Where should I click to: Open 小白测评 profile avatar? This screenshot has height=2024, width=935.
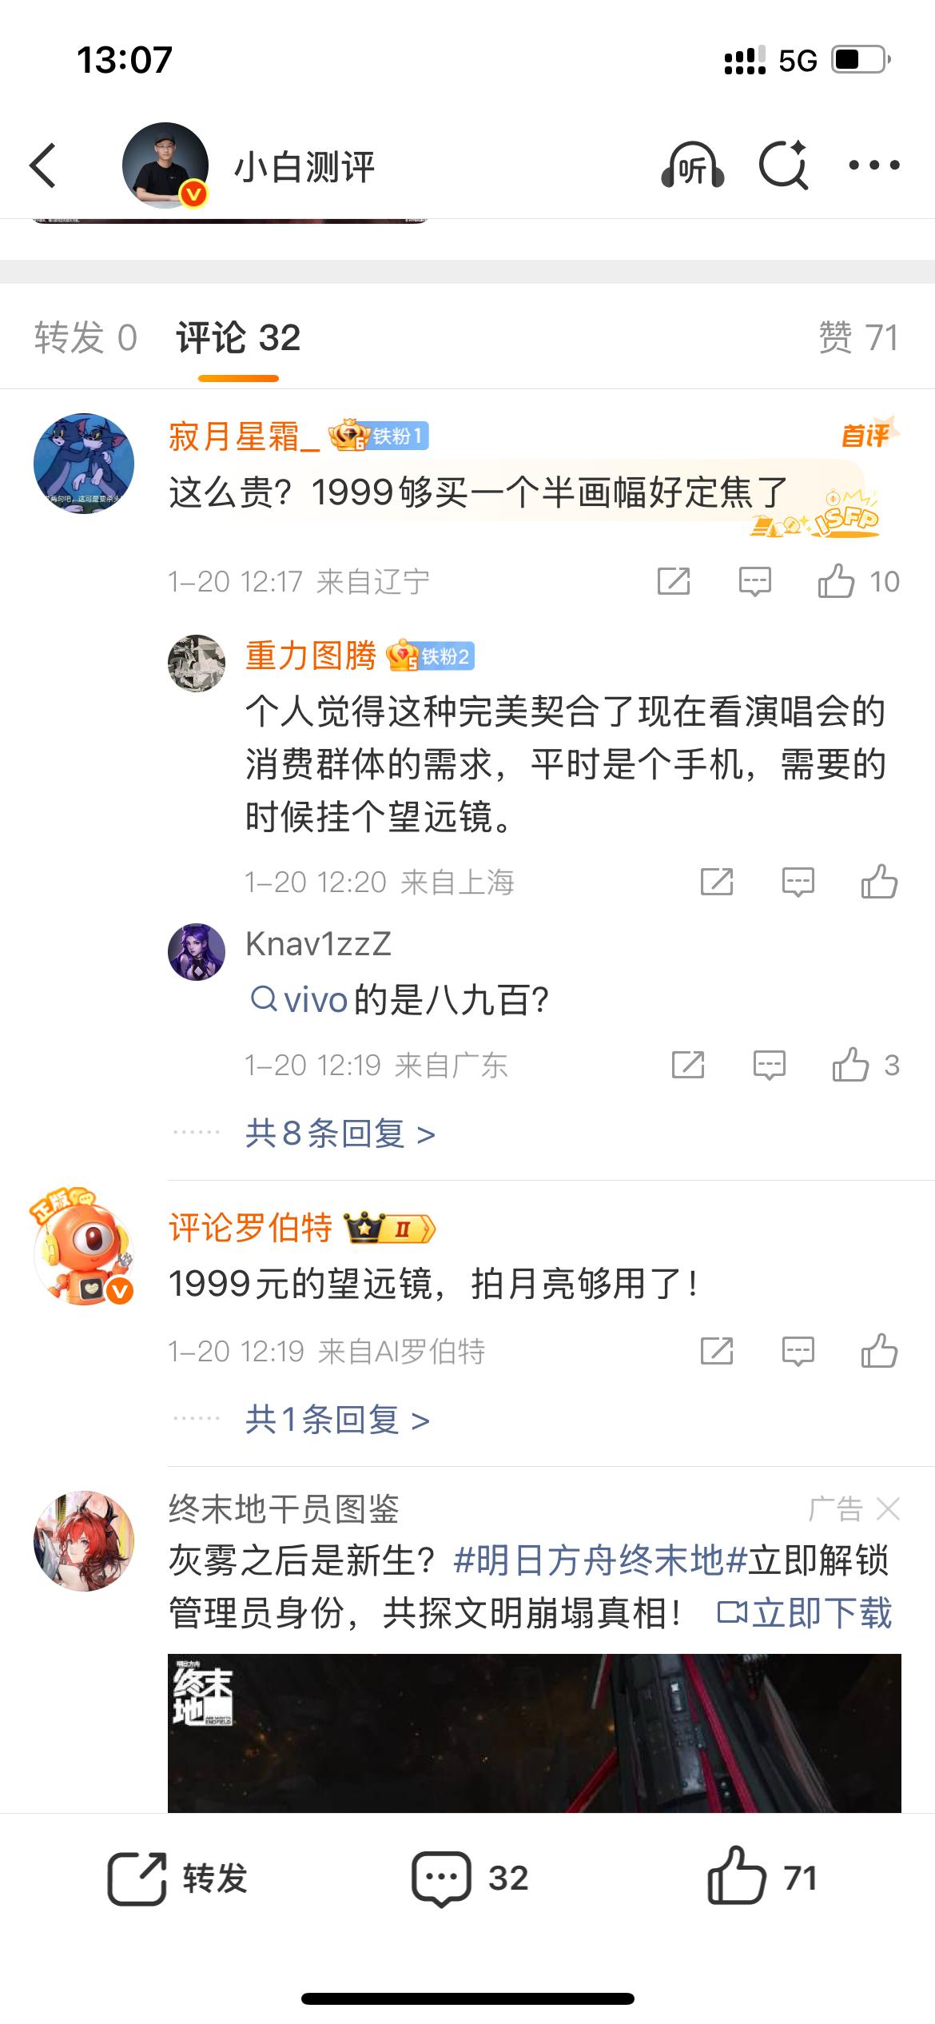click(165, 165)
